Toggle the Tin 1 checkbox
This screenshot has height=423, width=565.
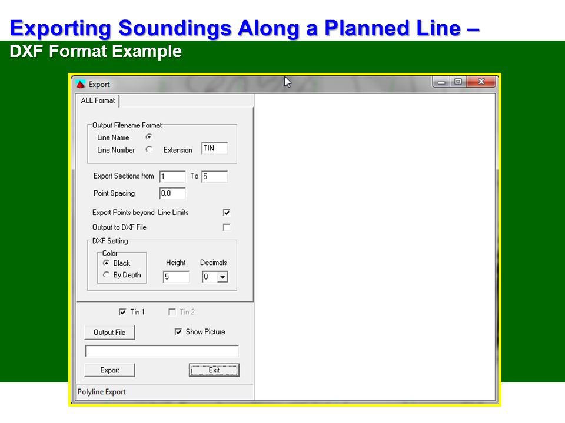click(122, 312)
